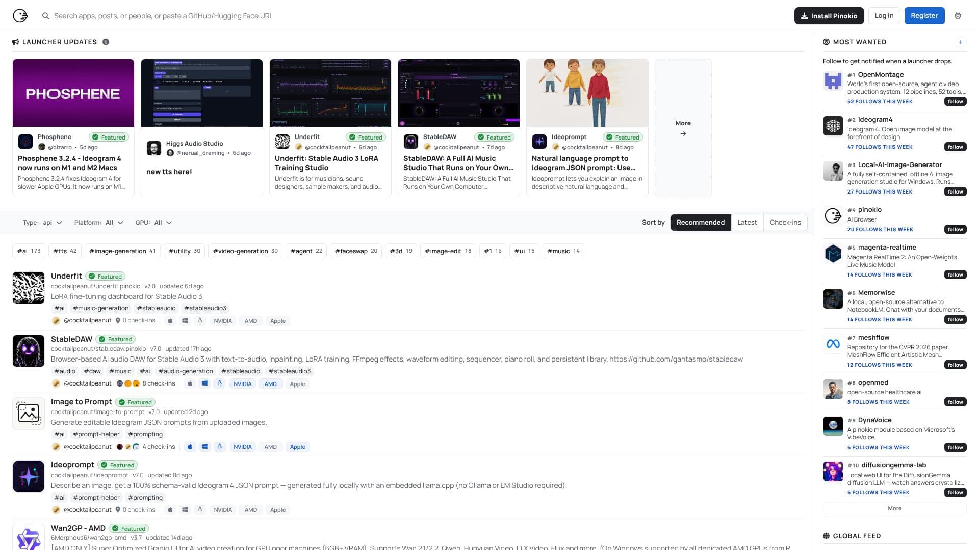Click the search apps input field
This screenshot has height=550, width=979.
(163, 16)
